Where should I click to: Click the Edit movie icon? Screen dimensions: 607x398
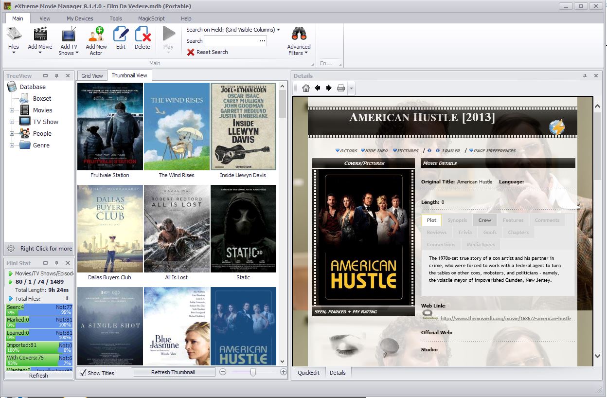pos(121,35)
